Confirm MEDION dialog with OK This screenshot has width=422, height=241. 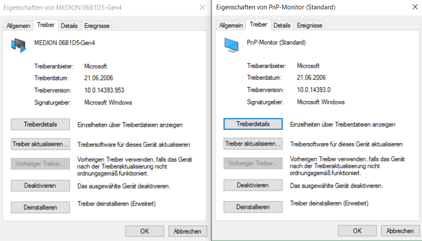point(145,231)
